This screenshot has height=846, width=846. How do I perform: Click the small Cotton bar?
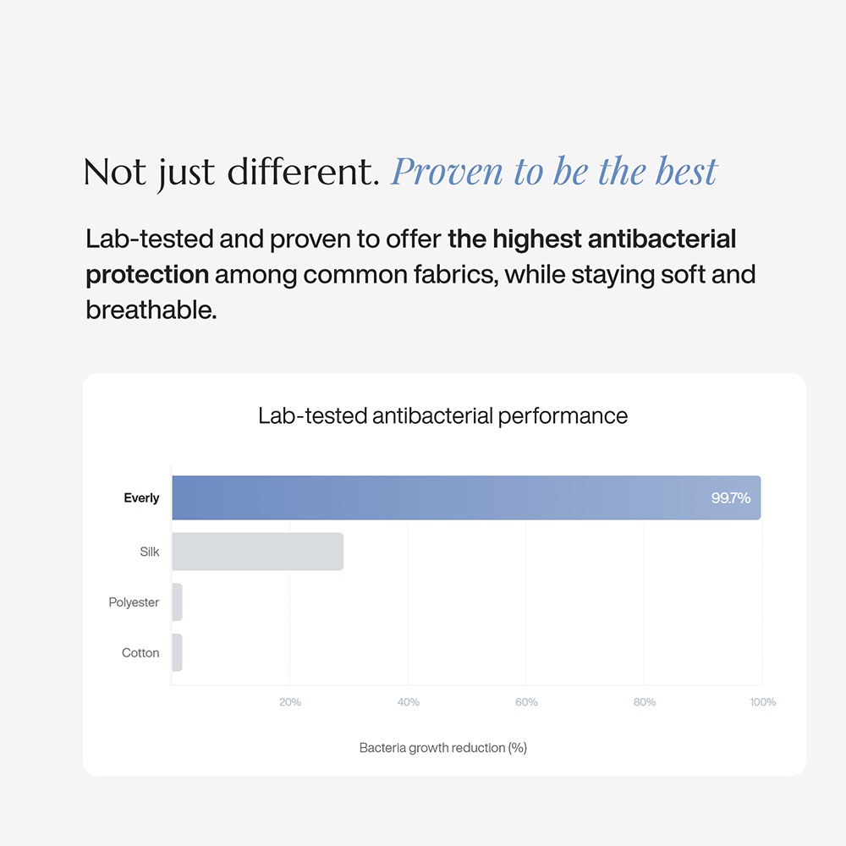click(x=177, y=653)
